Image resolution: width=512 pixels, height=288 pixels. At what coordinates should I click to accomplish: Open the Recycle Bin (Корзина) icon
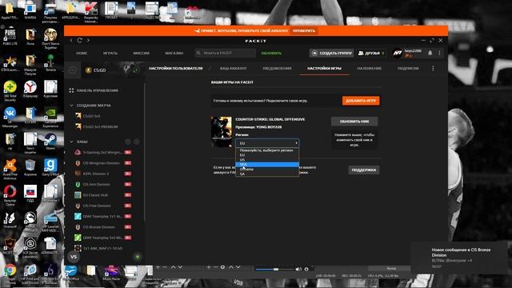point(30,167)
